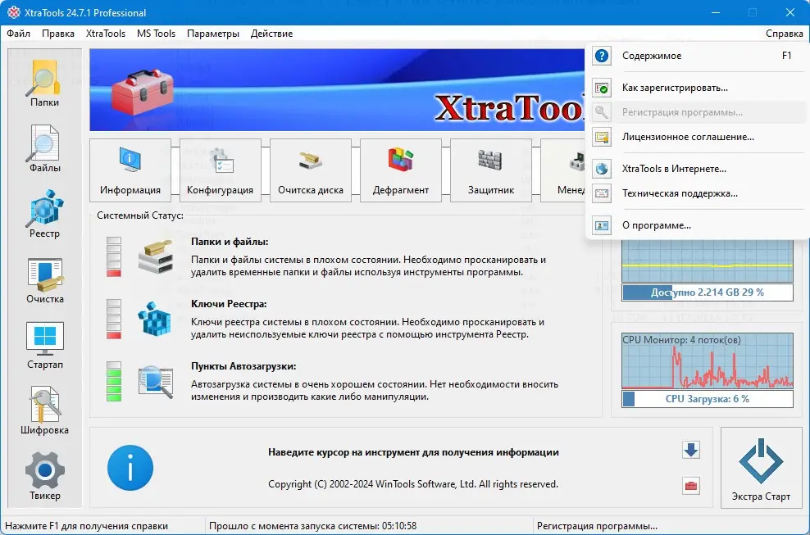The image size is (810, 535).
Task: Start the Очитска диска disk cleanup
Action: tap(311, 170)
